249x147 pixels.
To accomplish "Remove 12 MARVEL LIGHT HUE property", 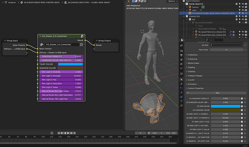I will [x=245, y=141].
